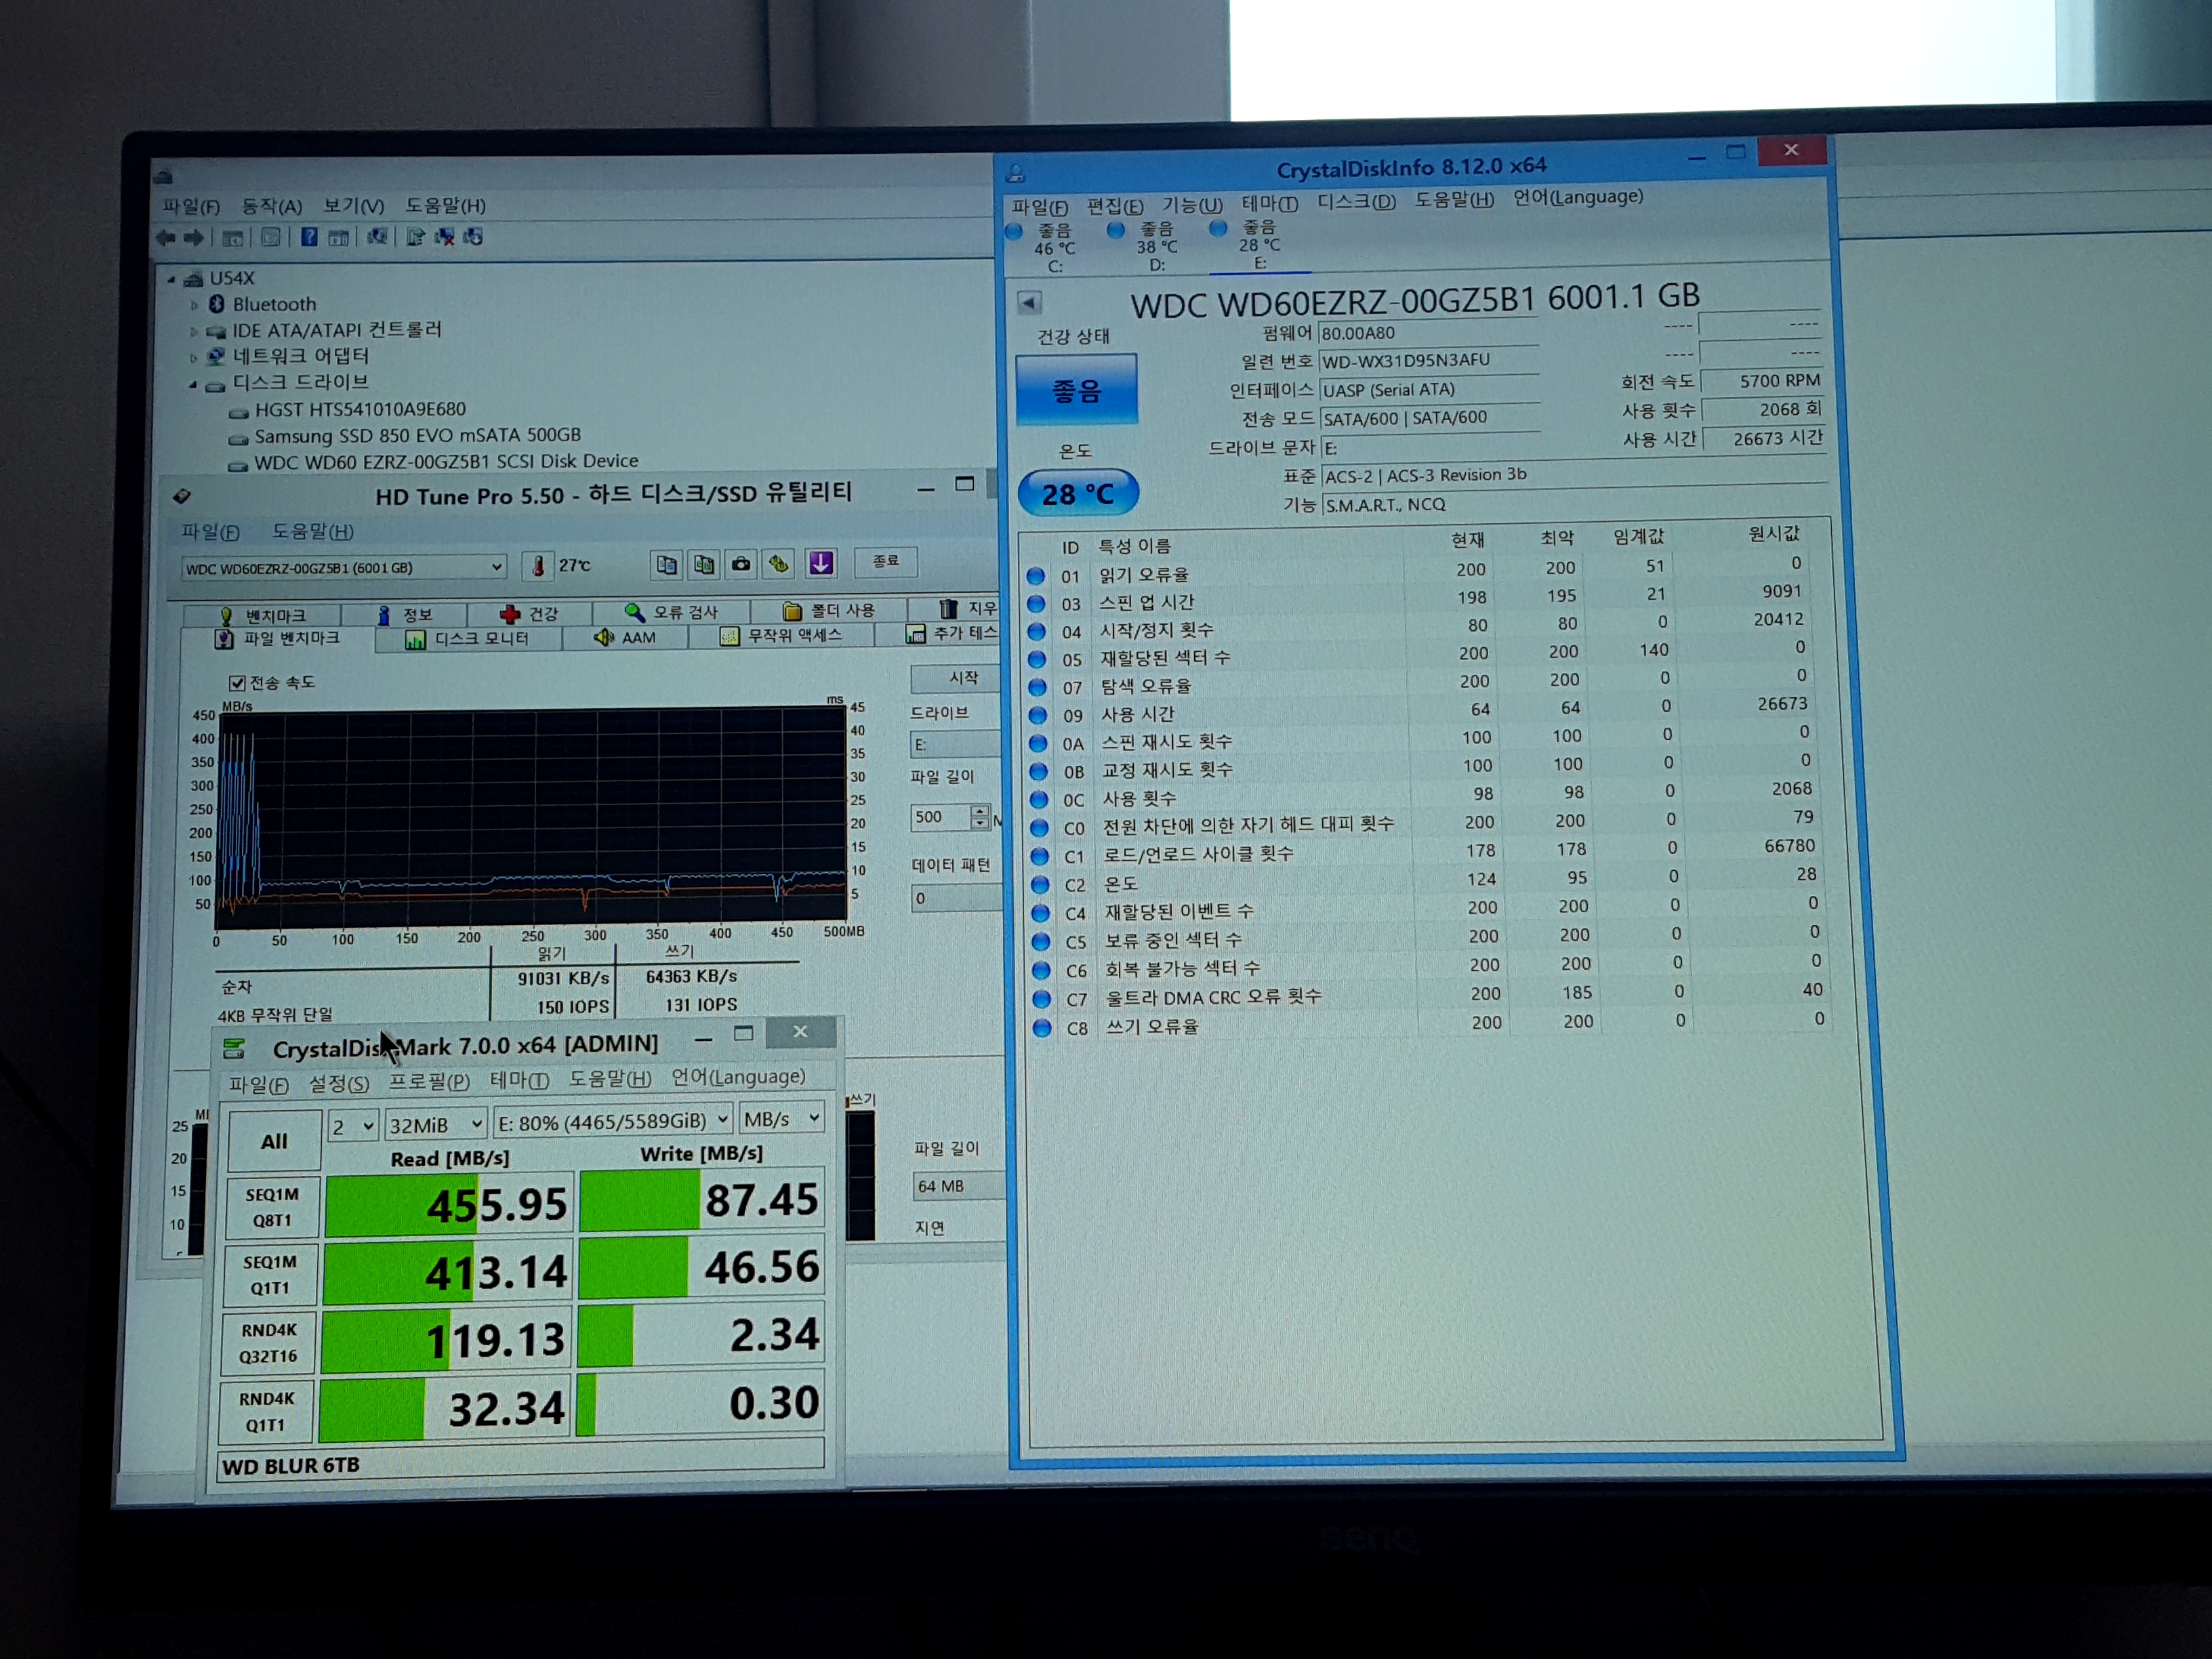The width and height of the screenshot is (2212, 1659).
Task: Click the blue status circle for drive C:
Action: click(x=1014, y=232)
